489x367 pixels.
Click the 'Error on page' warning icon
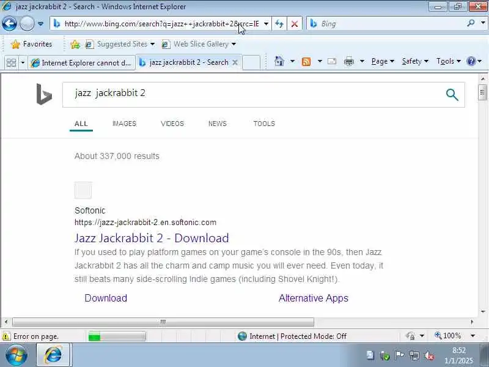(x=6, y=336)
